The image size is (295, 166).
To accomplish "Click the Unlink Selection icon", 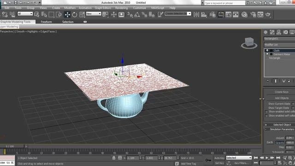I will [5, 14].
